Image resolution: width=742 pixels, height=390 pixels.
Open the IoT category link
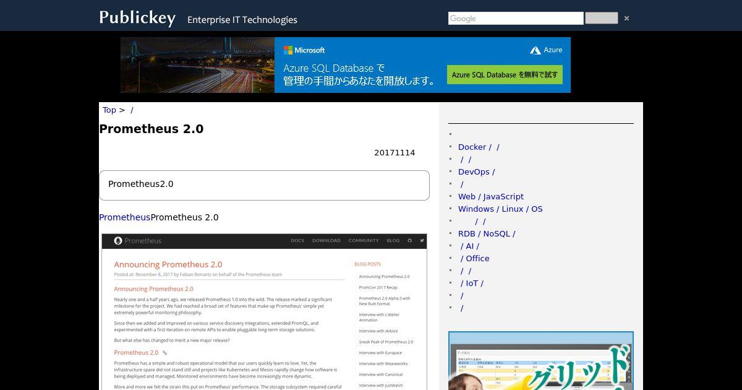[472, 283]
